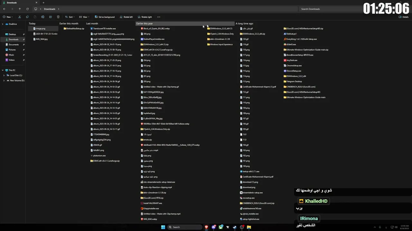
Task: Click the Delete trash icon in toolbar
Action: [x=58, y=17]
